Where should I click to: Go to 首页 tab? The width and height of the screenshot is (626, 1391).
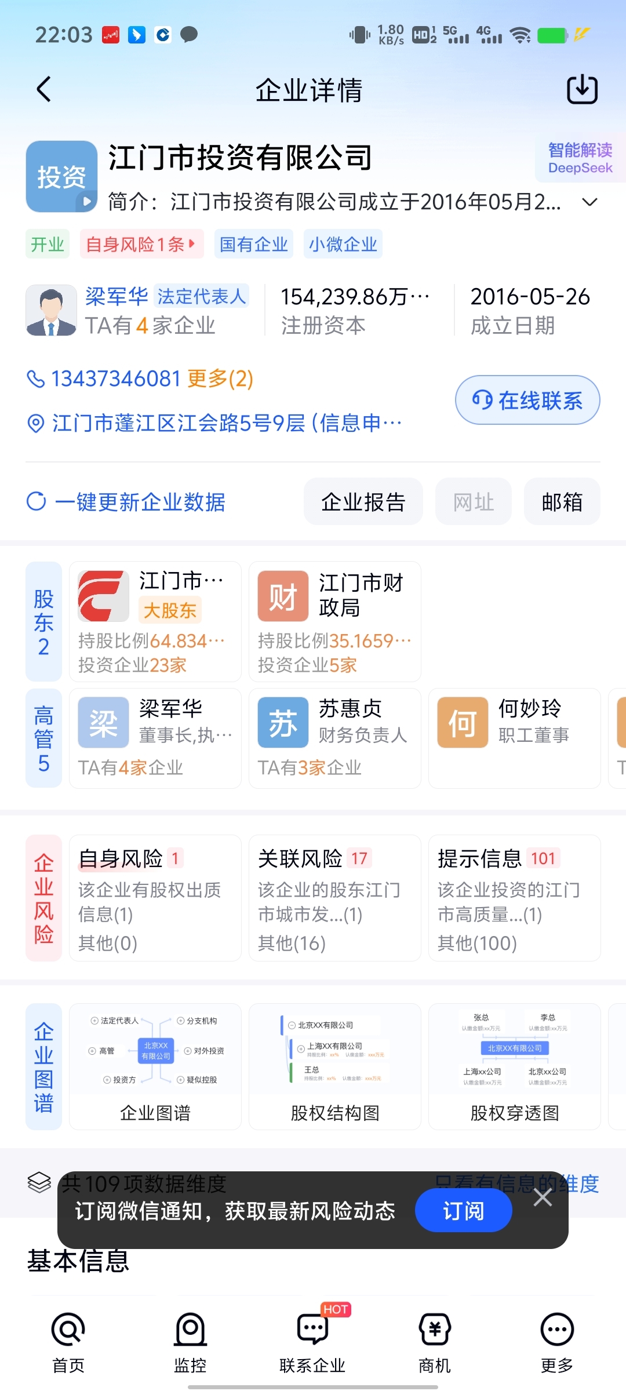(68, 1343)
